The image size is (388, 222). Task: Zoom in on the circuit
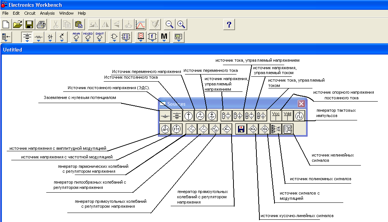181,24
